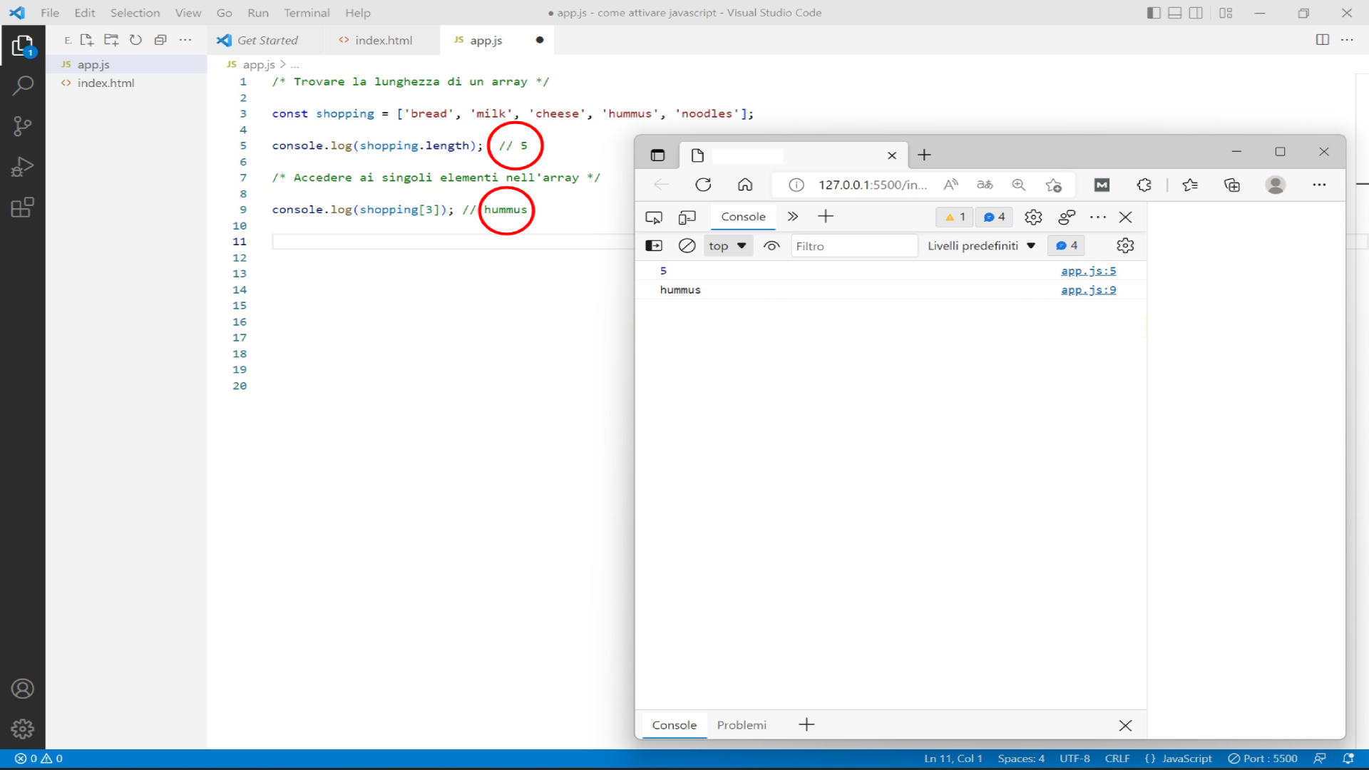Open console settings gear beside message count
1369x770 pixels.
coord(1125,246)
